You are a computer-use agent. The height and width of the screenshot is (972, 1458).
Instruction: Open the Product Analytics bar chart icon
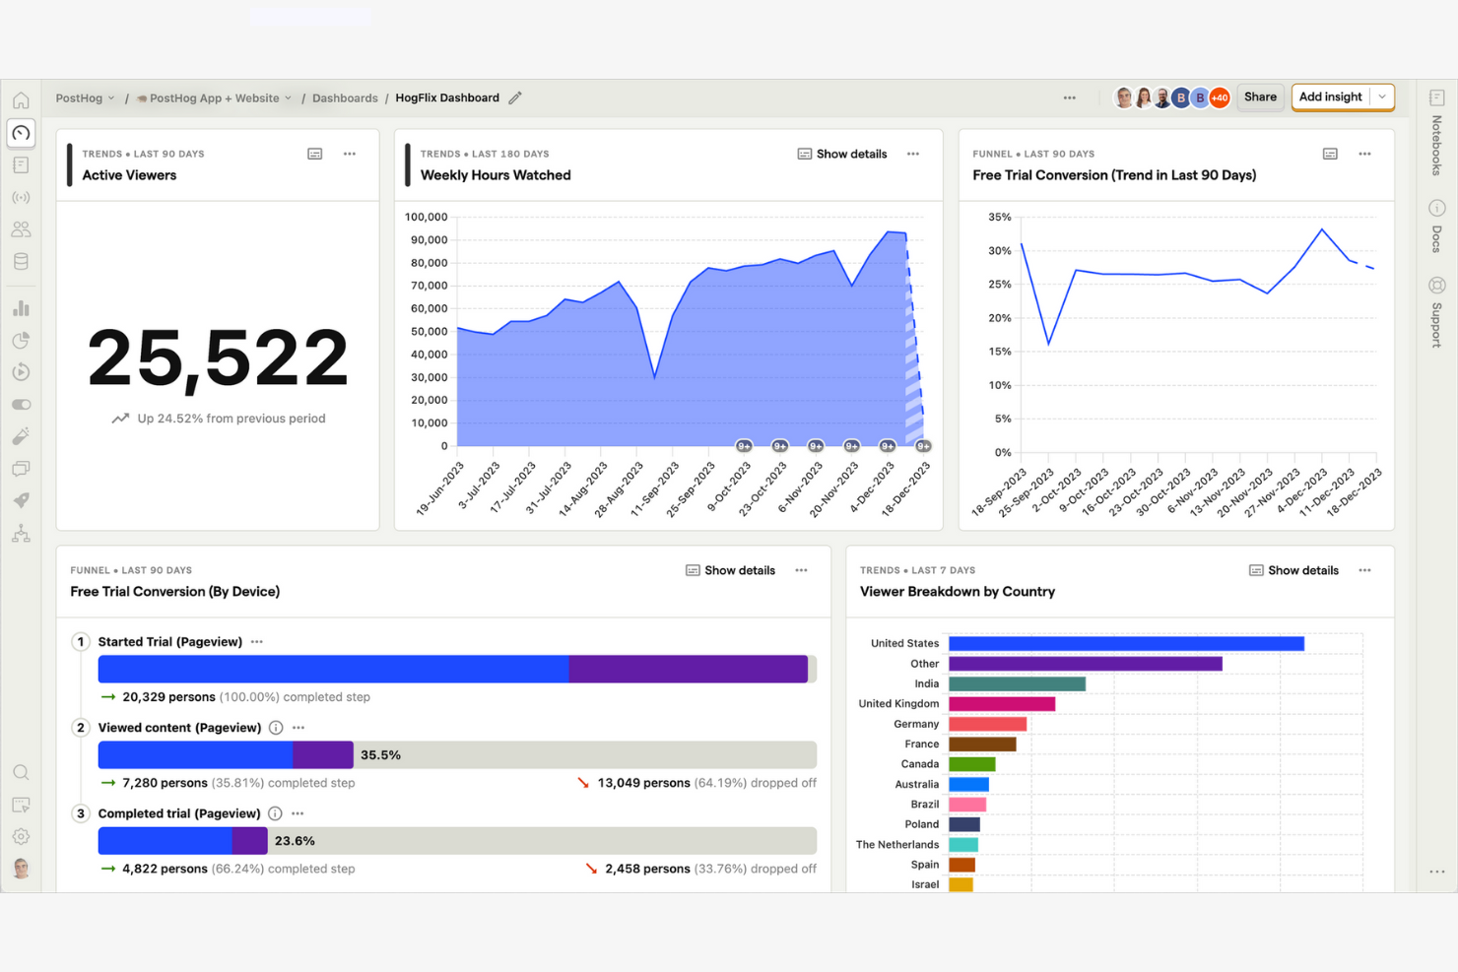[21, 307]
